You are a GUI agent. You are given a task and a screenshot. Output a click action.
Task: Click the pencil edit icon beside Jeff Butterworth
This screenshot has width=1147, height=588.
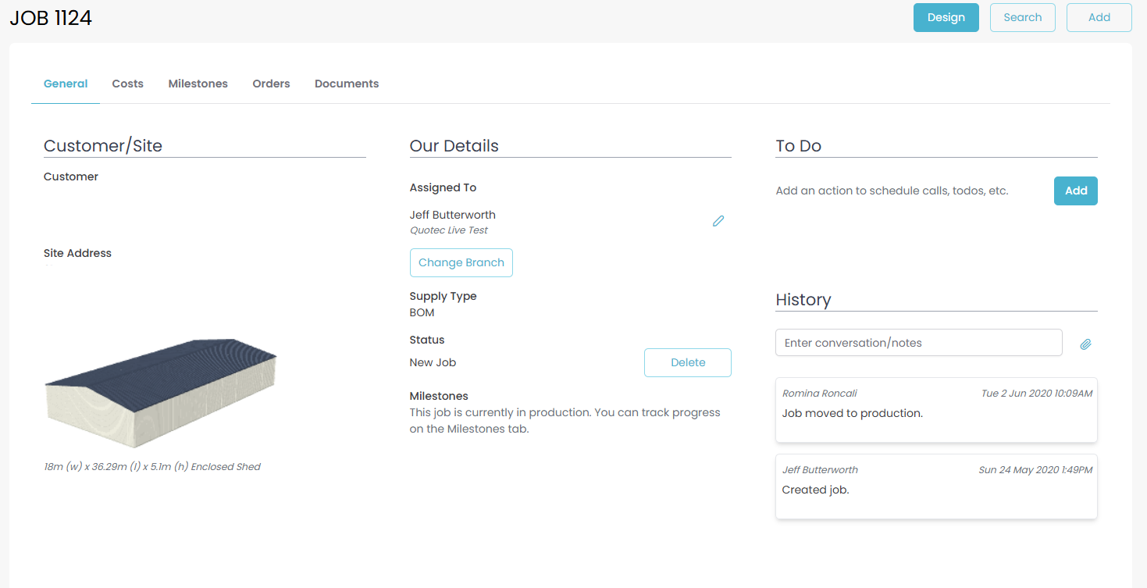click(x=718, y=221)
